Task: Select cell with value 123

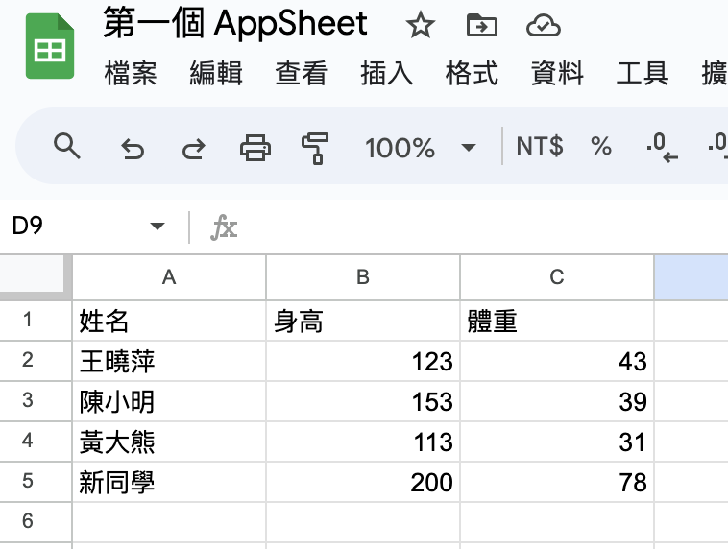Action: (363, 361)
